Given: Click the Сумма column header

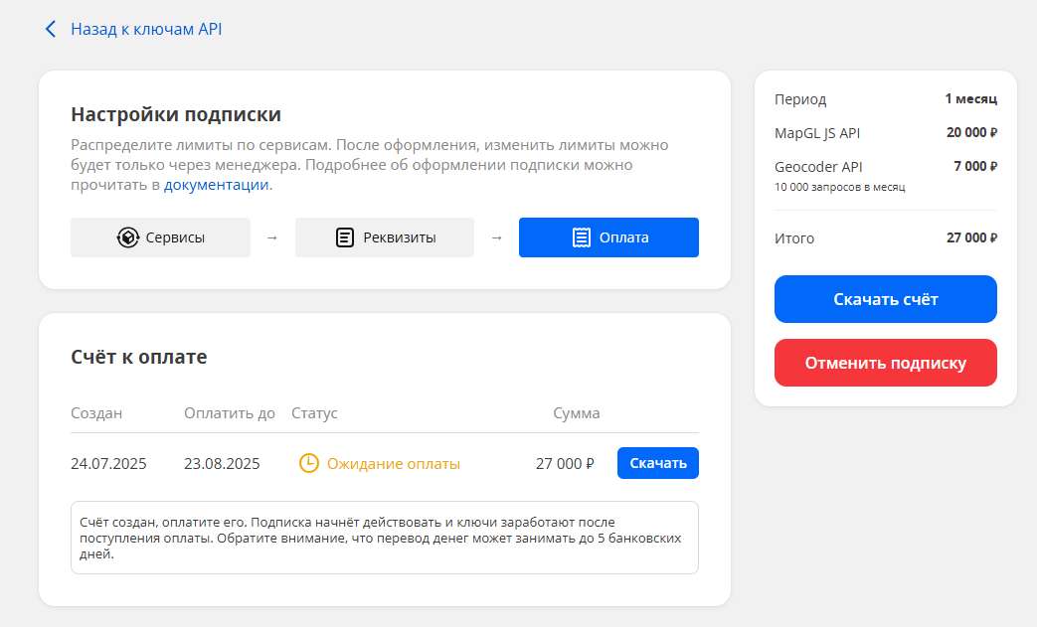Looking at the screenshot, I should click(576, 413).
